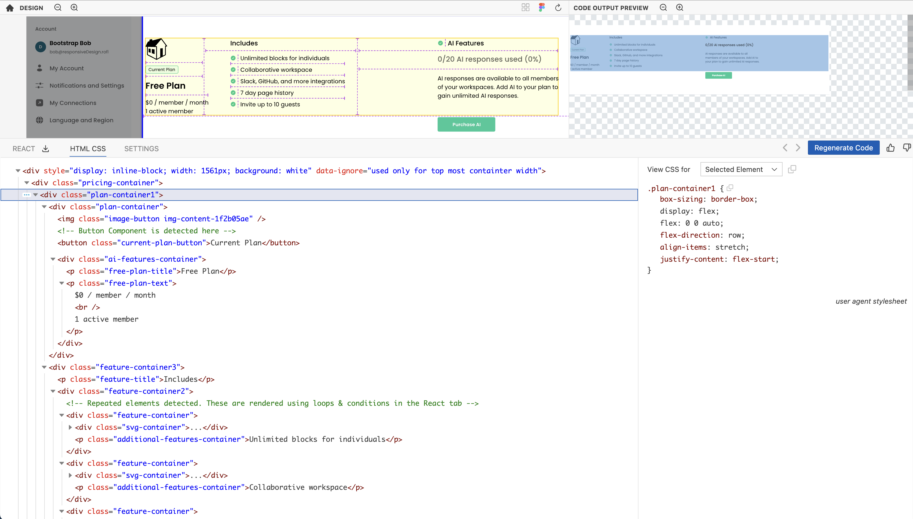The height and width of the screenshot is (519, 913).
Task: Select the free-plan-title code line
Action: 151,271
